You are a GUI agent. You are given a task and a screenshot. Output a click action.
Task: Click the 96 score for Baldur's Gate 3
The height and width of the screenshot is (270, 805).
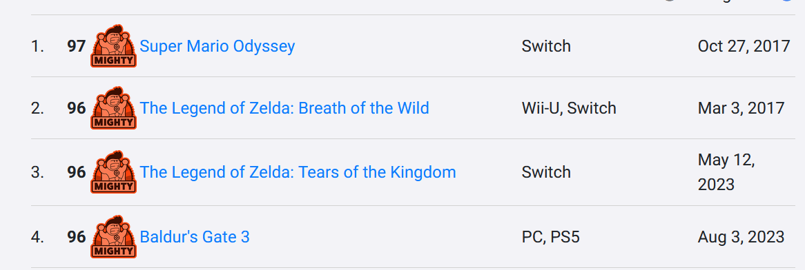tap(77, 237)
